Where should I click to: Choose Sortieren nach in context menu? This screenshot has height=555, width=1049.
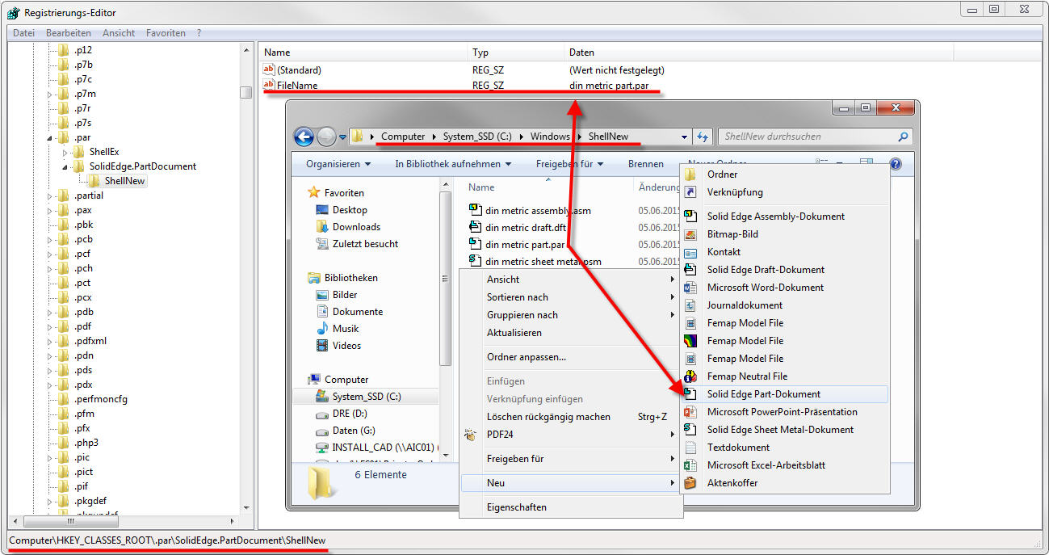coord(571,297)
